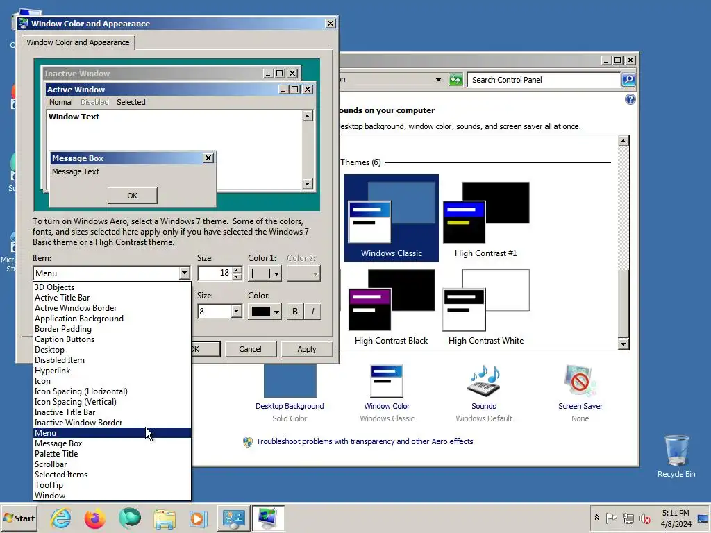Click the refresh arrows next to address bar
The width and height of the screenshot is (711, 533).
point(455,80)
